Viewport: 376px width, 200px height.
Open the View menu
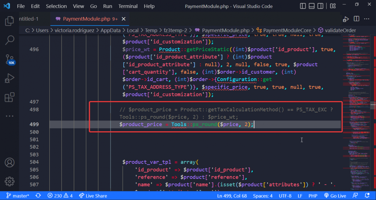point(79,6)
